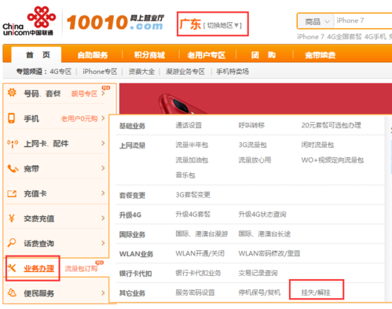Expand the 号码、套餐 category arrow
The image size is (392, 309).
(x=103, y=93)
